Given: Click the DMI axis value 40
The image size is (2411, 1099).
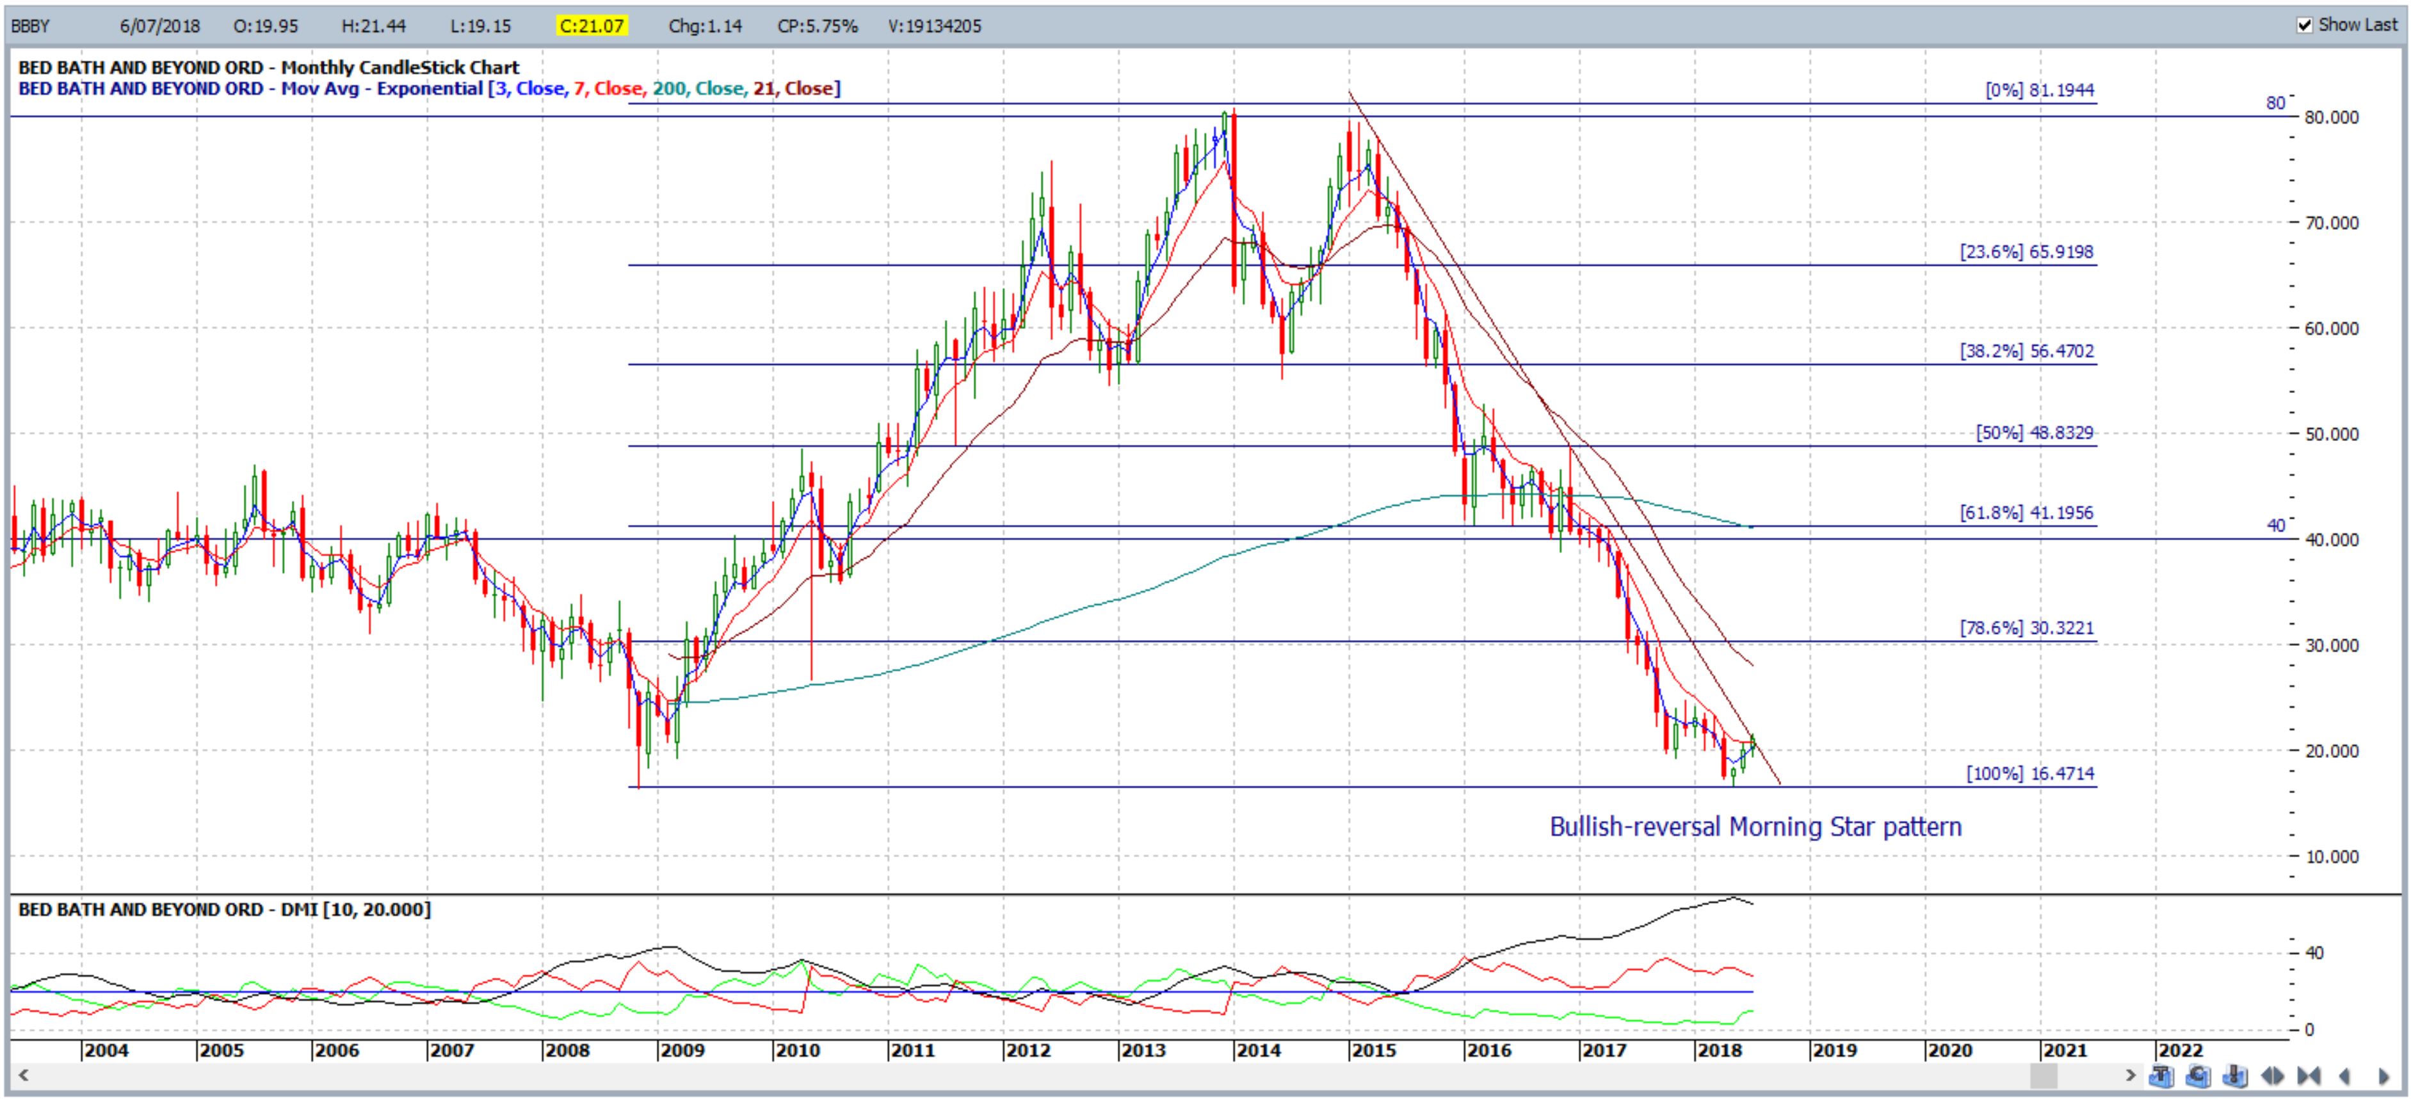Looking at the screenshot, I should [2314, 953].
